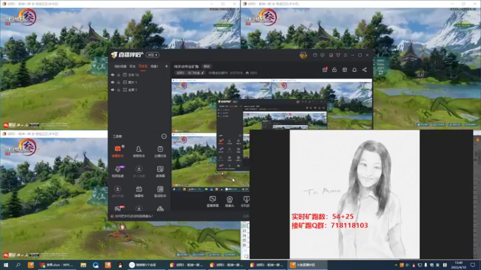The width and height of the screenshot is (481, 270).
Task: Open the layout grid icon beside the bell
Action: 345,70
